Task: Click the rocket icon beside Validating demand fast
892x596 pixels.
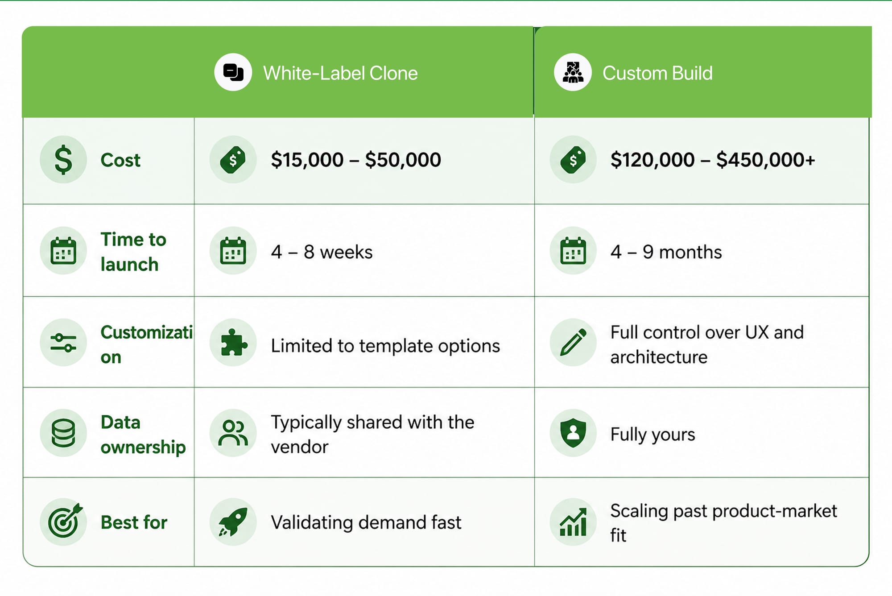Action: [233, 522]
